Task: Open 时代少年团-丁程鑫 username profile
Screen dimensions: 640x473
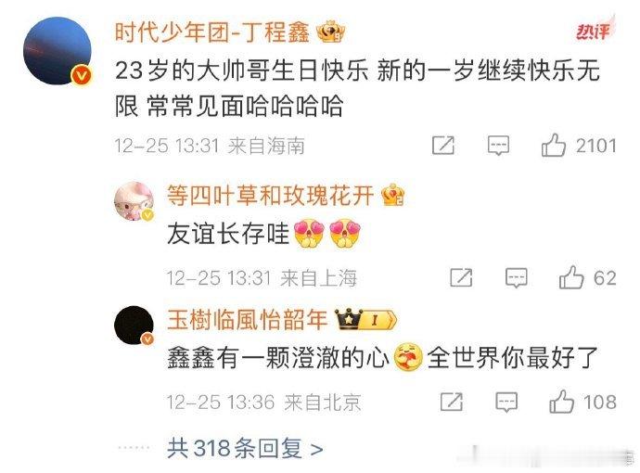Action: click(x=211, y=32)
